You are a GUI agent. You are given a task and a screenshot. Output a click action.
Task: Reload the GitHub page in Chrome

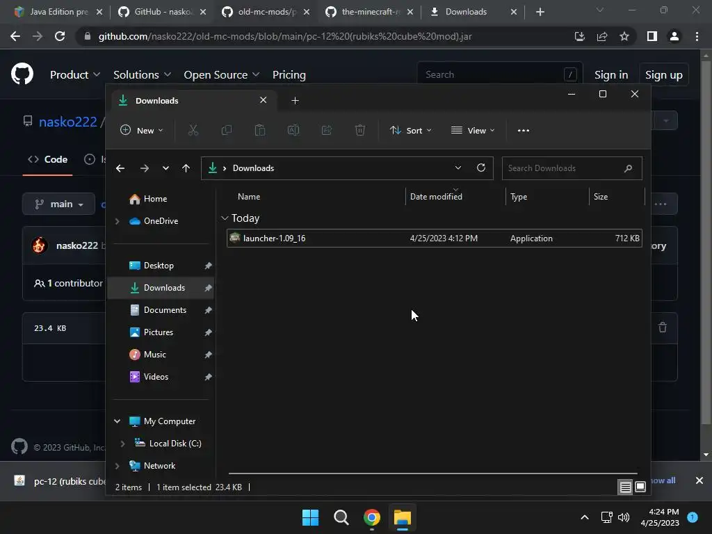(x=60, y=36)
